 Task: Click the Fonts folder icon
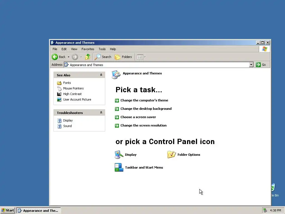(x=59, y=83)
